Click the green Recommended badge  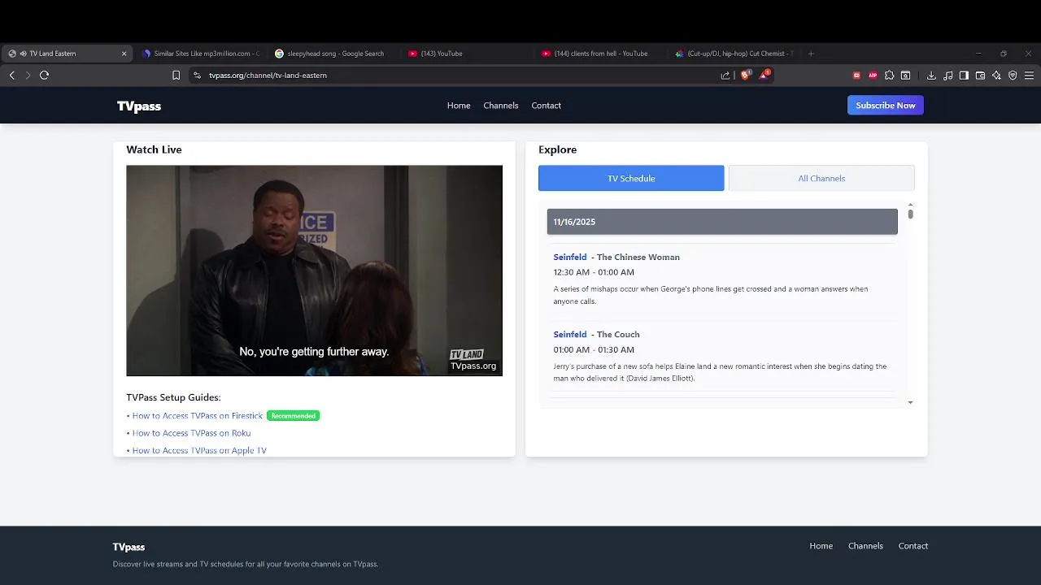293,415
